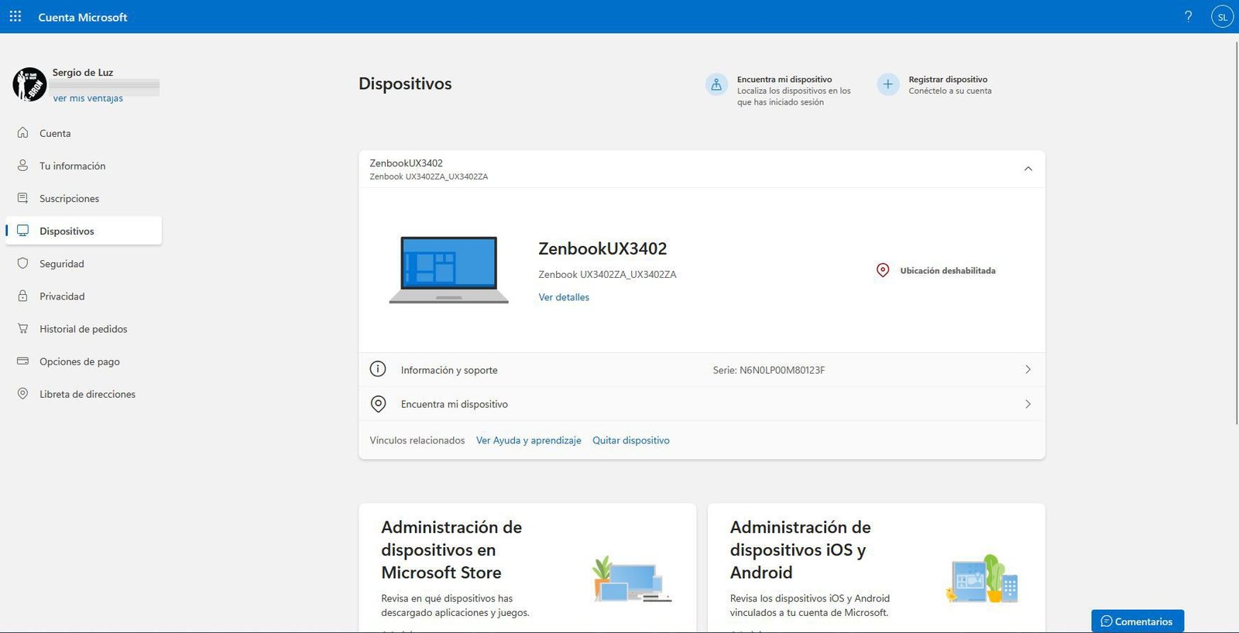
Task: Click the Información y soporte info icon
Action: [x=378, y=369]
